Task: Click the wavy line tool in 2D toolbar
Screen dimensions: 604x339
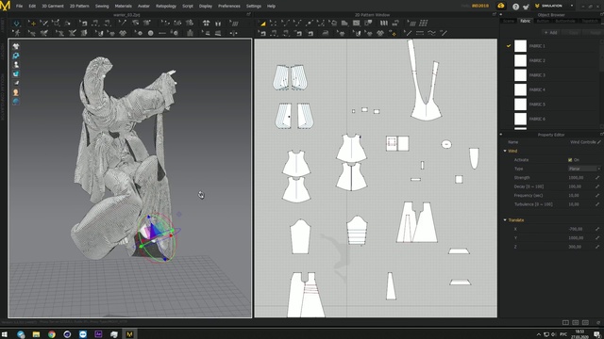Action: coord(432,34)
